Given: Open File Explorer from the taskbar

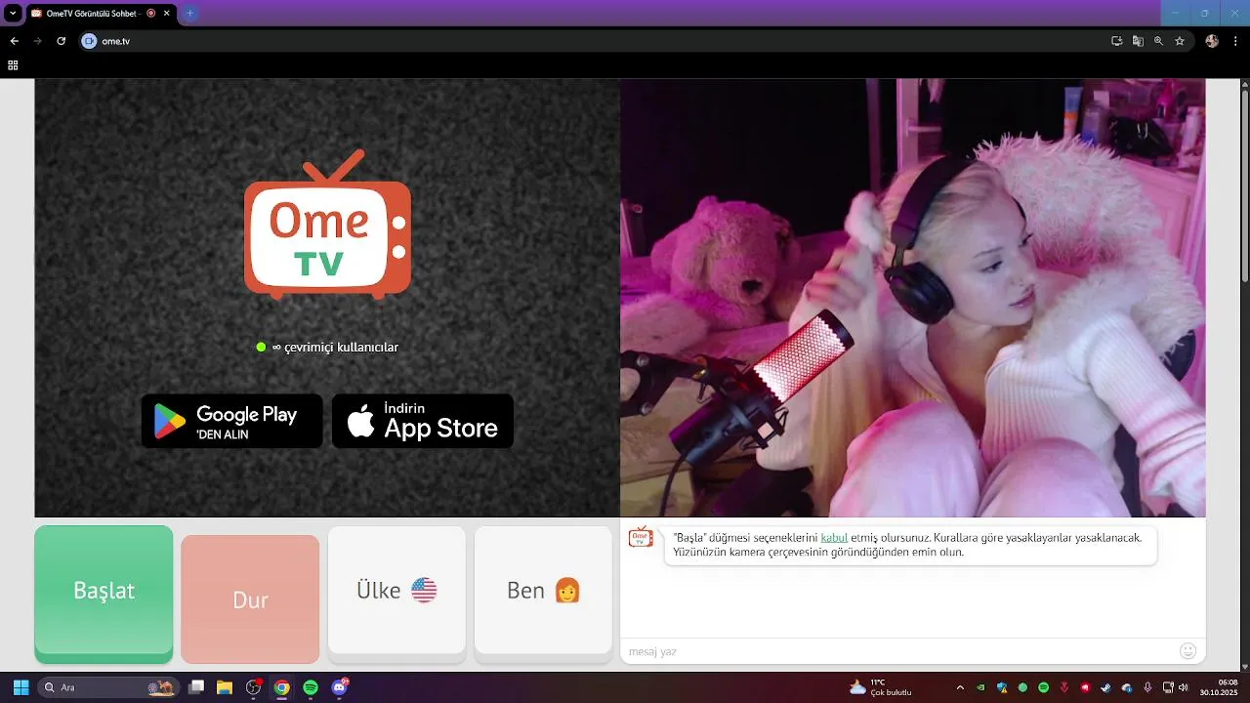Looking at the screenshot, I should 224,687.
